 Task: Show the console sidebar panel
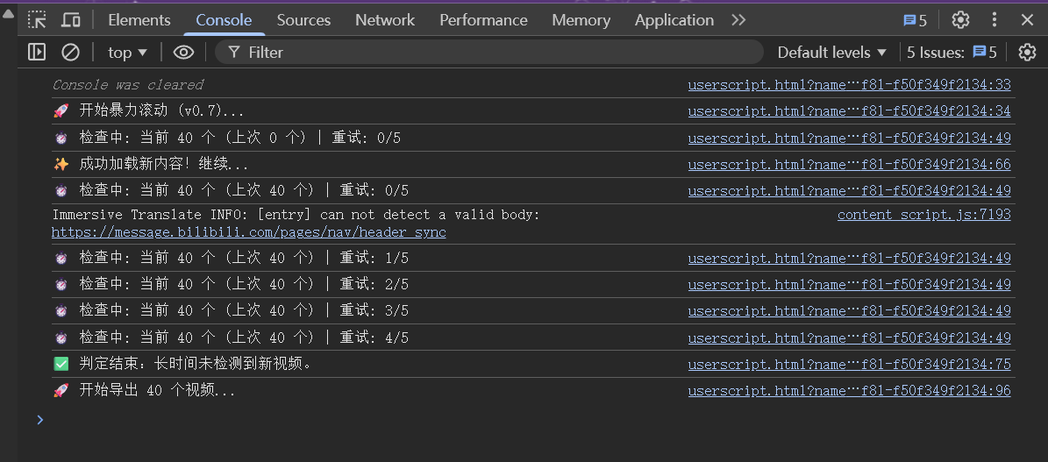37,53
